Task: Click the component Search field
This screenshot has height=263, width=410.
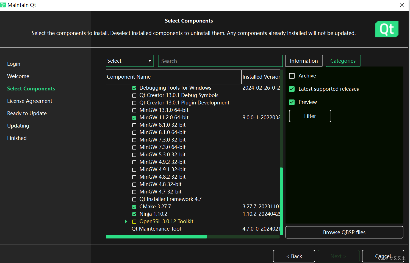Action: point(220,61)
